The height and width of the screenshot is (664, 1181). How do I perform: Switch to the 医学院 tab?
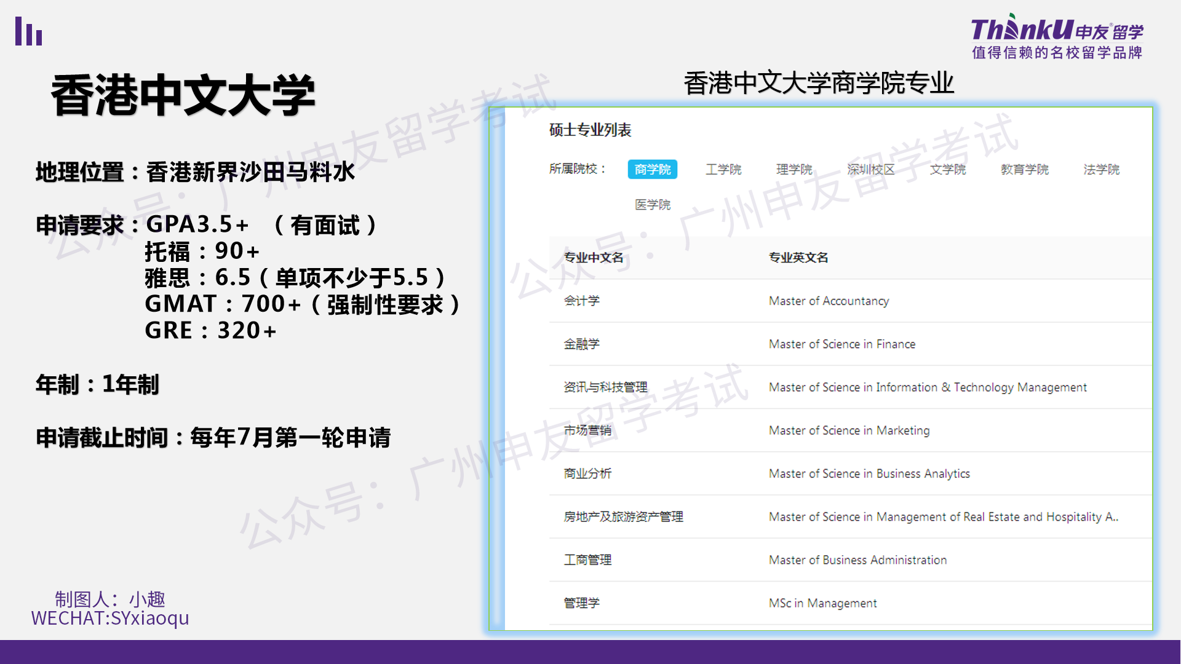coord(653,204)
